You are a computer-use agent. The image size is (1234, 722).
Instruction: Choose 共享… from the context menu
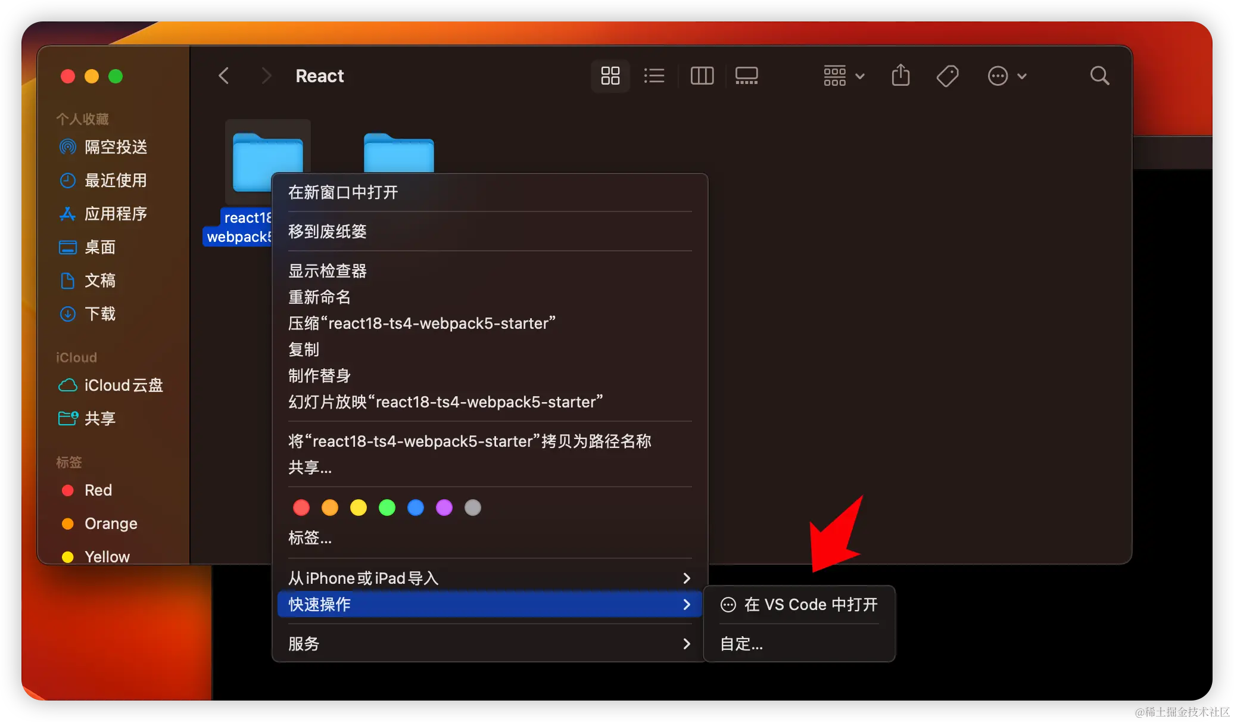490,467
